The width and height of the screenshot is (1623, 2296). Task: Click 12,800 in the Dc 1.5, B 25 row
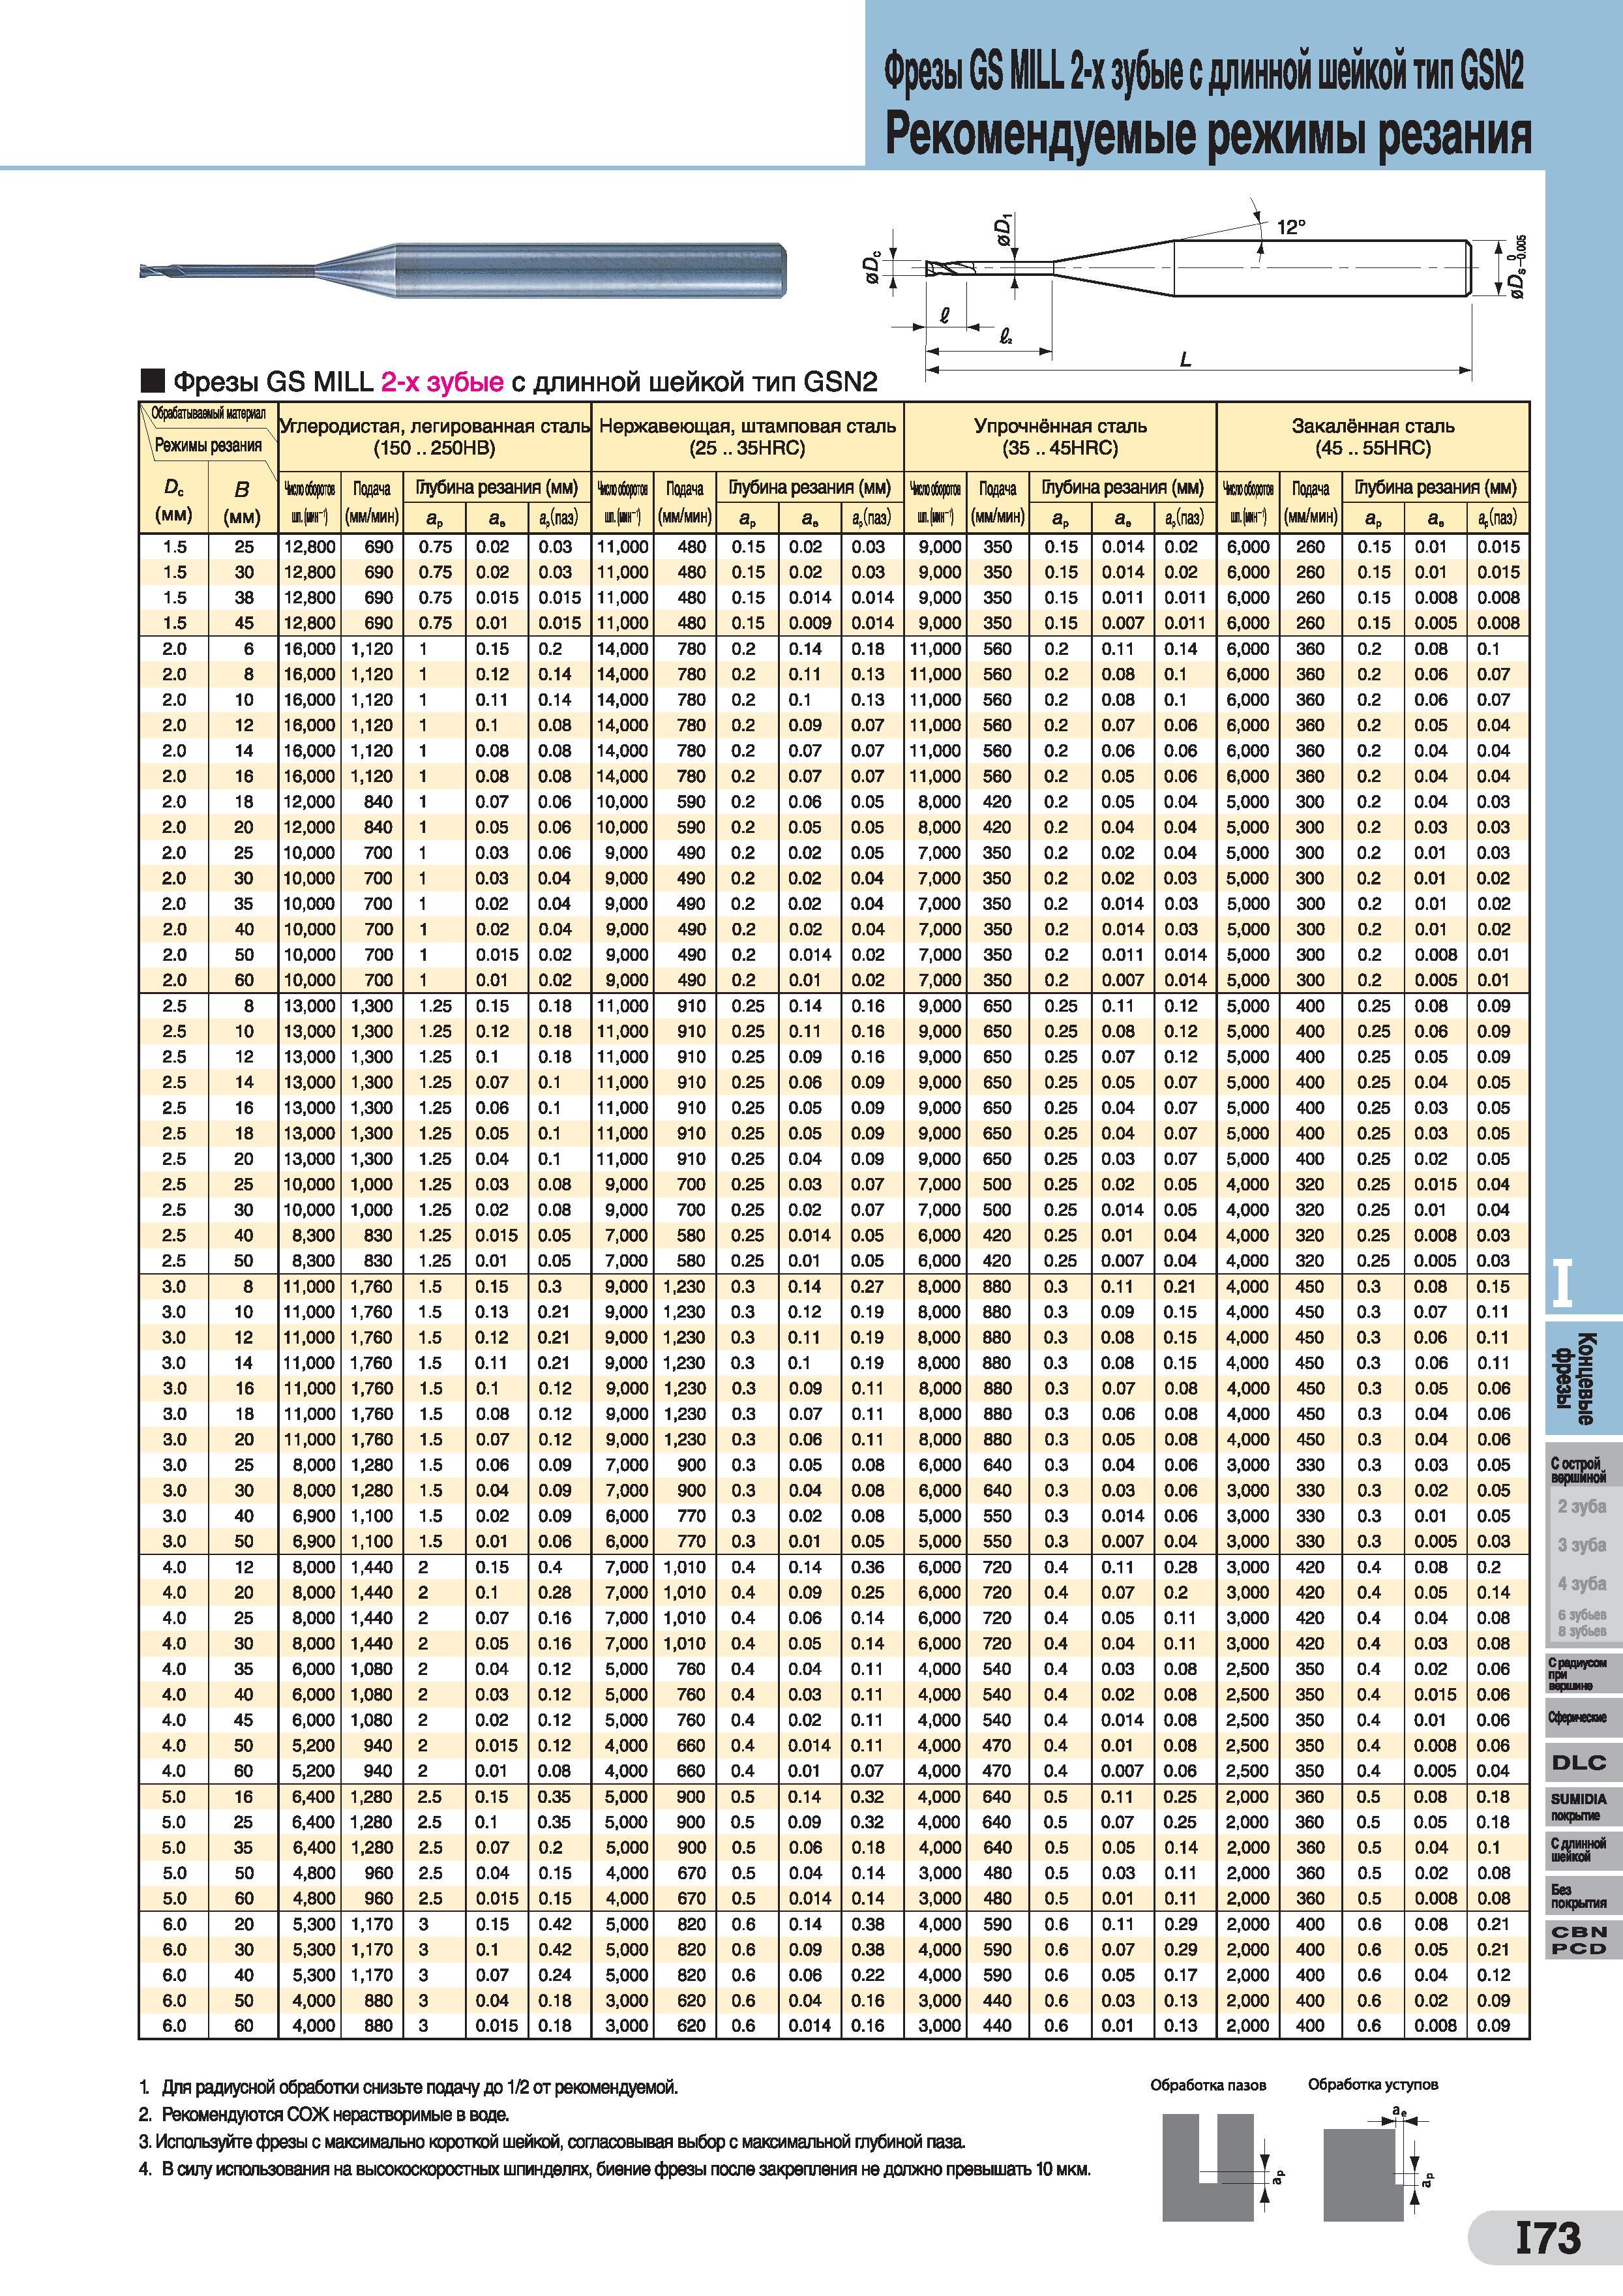coord(310,547)
